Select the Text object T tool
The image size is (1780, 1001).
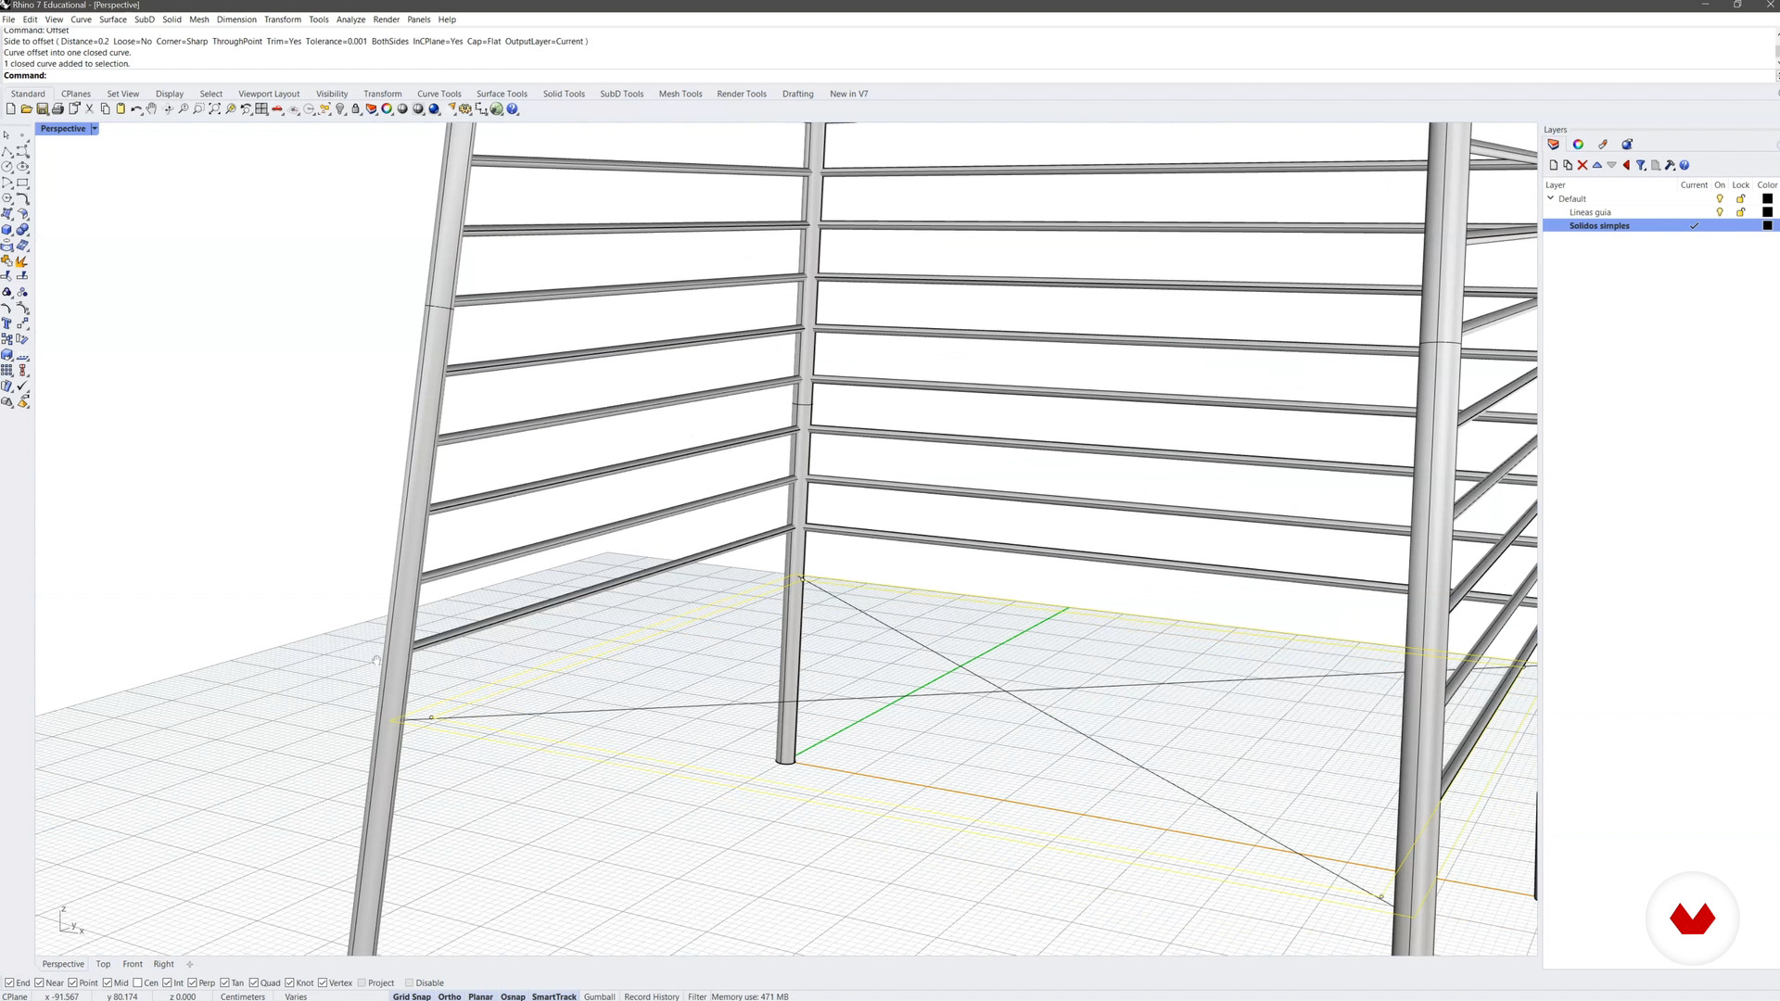pos(6,323)
